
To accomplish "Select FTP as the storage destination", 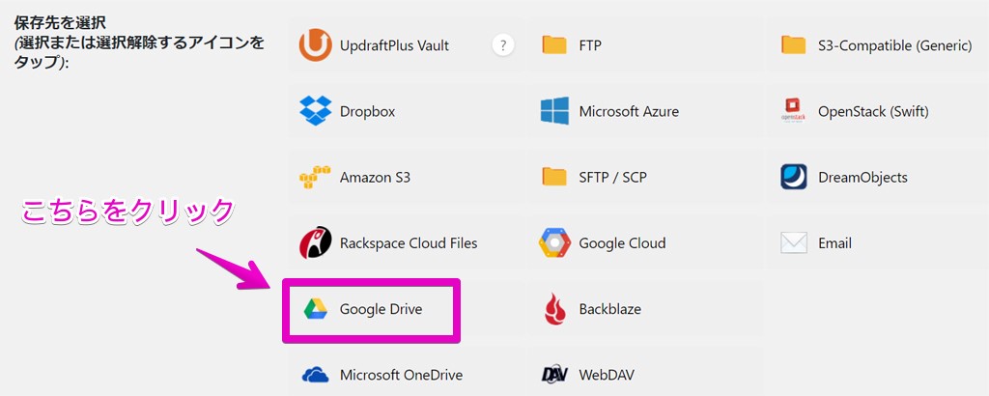I will tap(590, 45).
